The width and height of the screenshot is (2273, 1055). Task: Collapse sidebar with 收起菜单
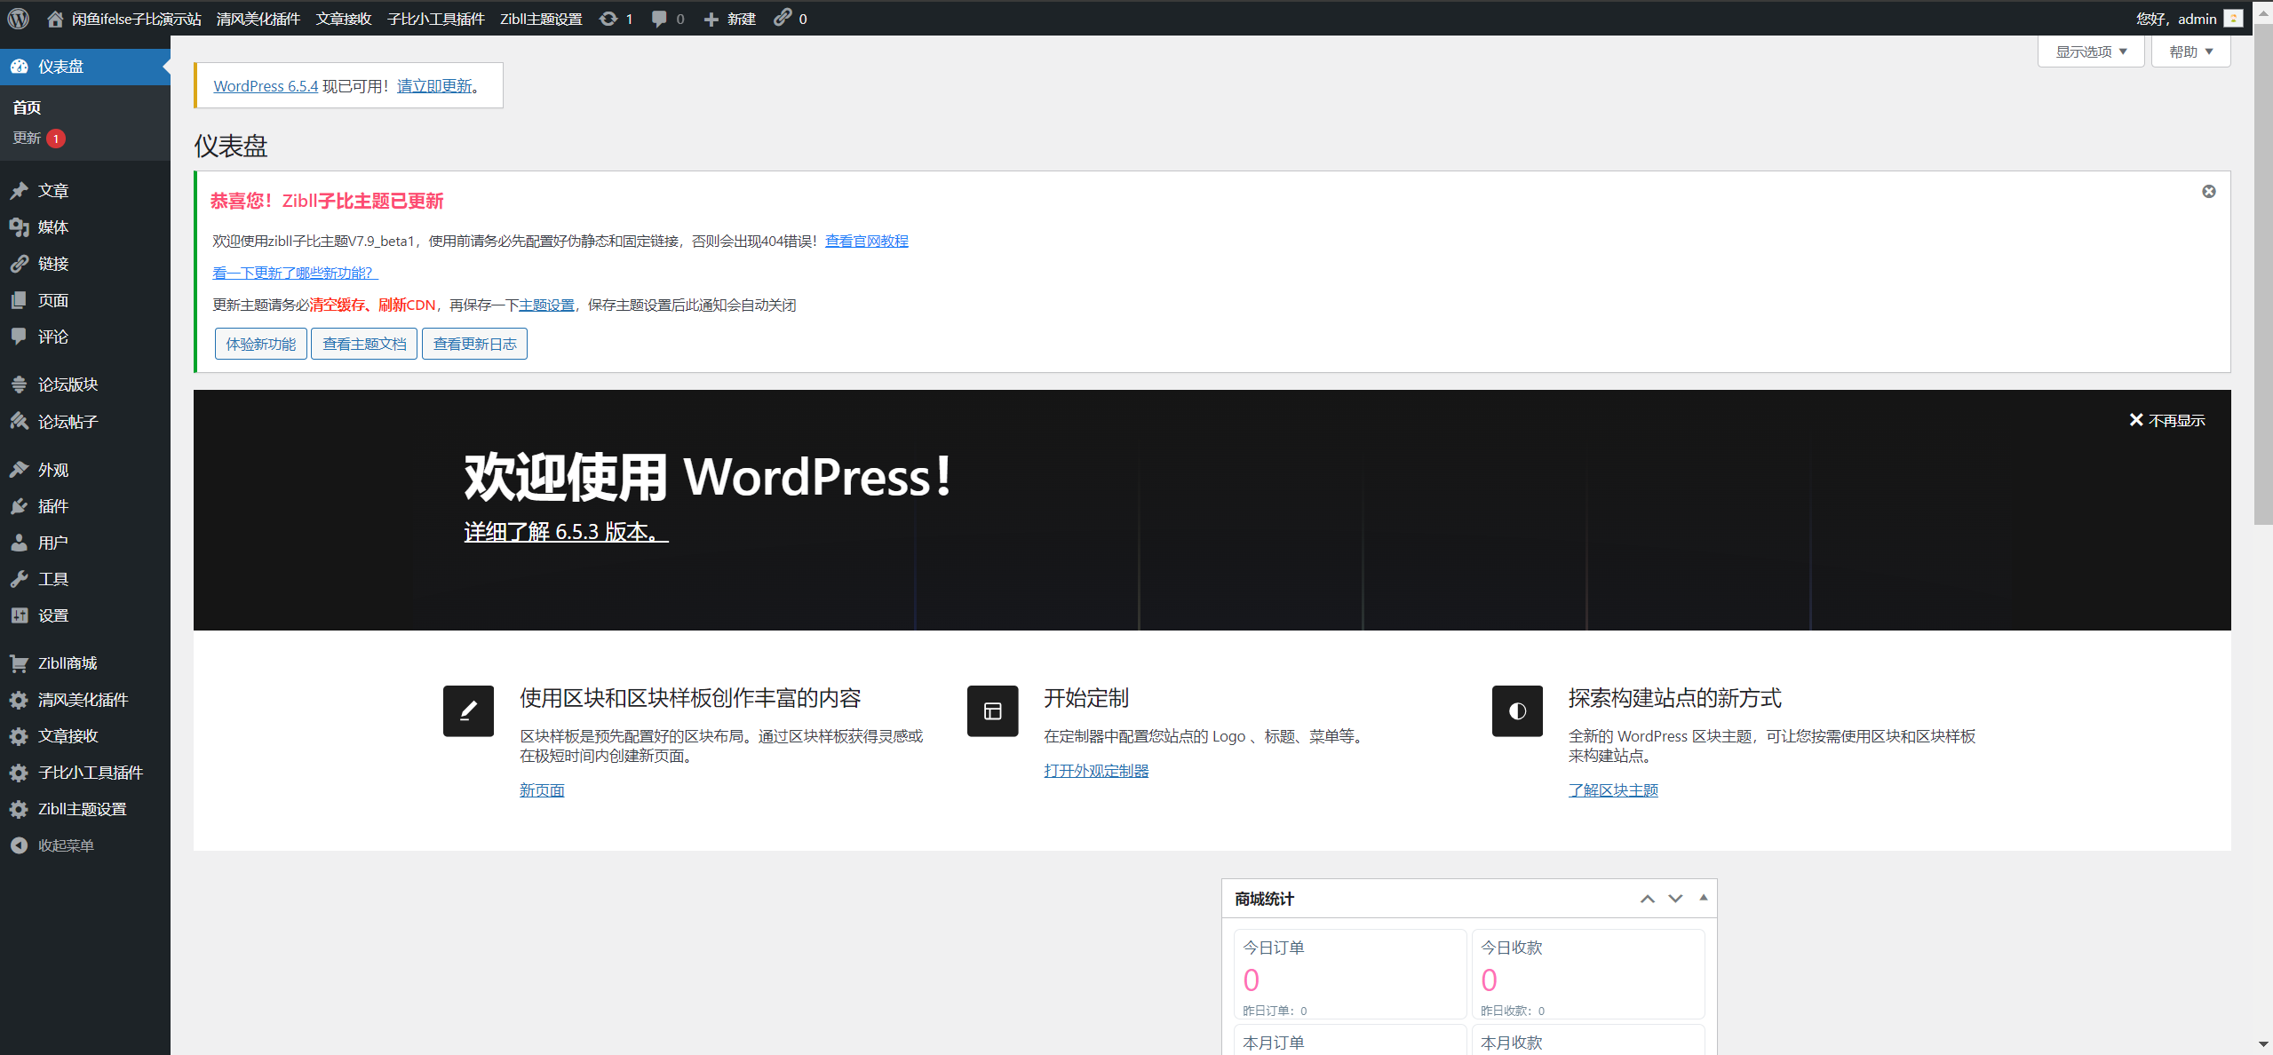tap(65, 845)
